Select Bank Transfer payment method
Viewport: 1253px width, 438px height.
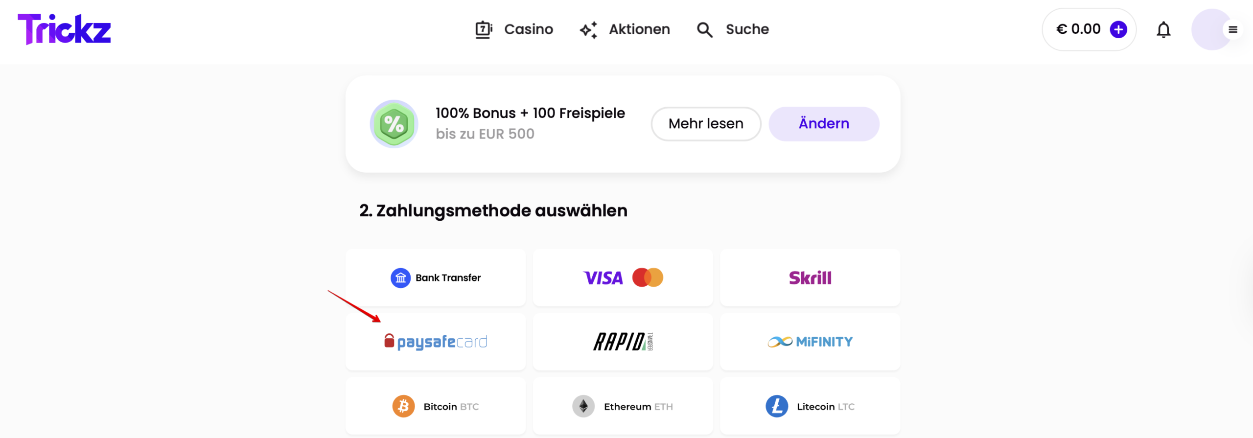click(436, 277)
